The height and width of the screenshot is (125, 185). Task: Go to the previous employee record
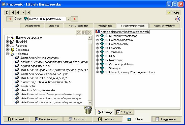click(18, 13)
